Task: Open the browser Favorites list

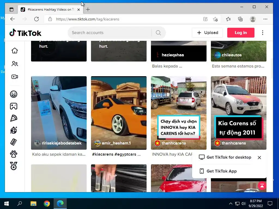Action: tap(228, 19)
